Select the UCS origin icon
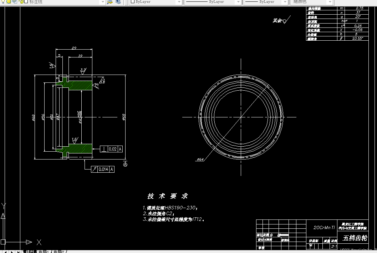The image size is (377, 253). coord(3,242)
